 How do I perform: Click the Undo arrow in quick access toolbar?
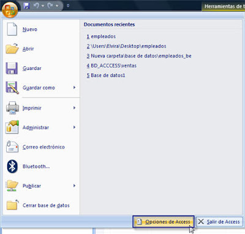(36, 6)
